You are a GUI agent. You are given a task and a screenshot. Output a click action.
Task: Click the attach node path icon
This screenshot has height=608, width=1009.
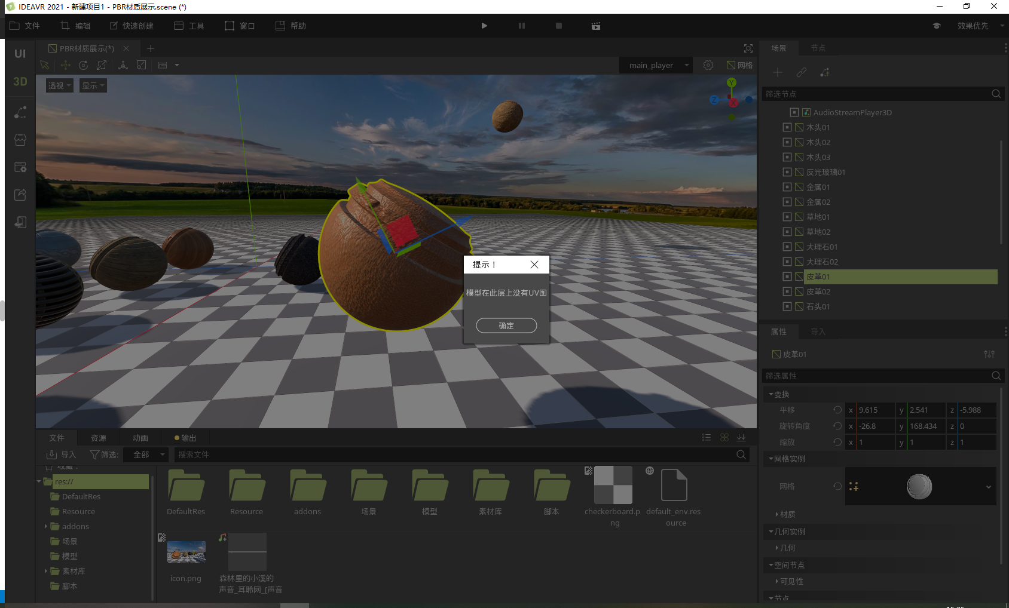pos(825,72)
